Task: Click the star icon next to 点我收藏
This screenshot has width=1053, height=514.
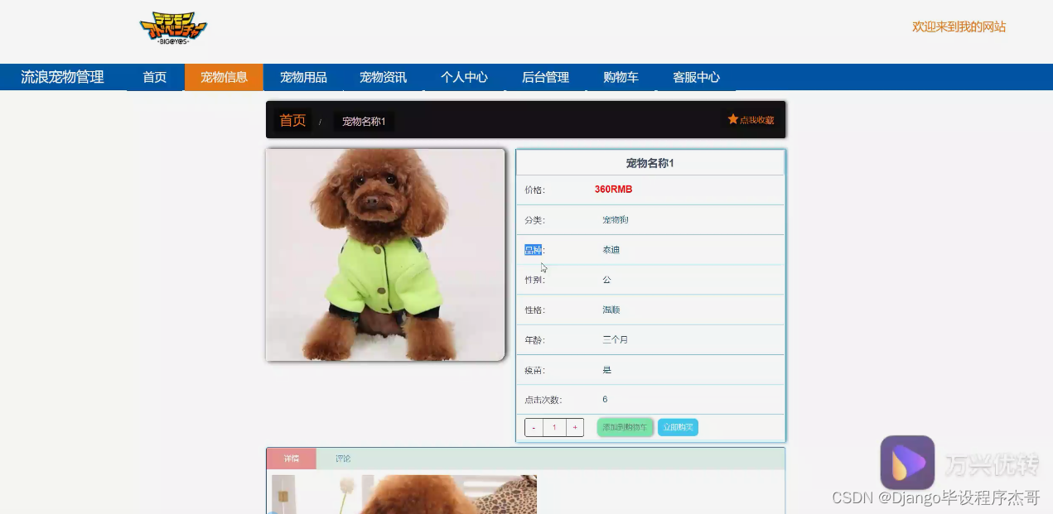Action: (x=732, y=119)
